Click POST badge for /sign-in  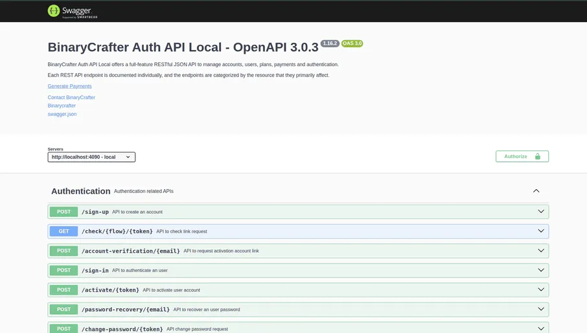[63, 270]
